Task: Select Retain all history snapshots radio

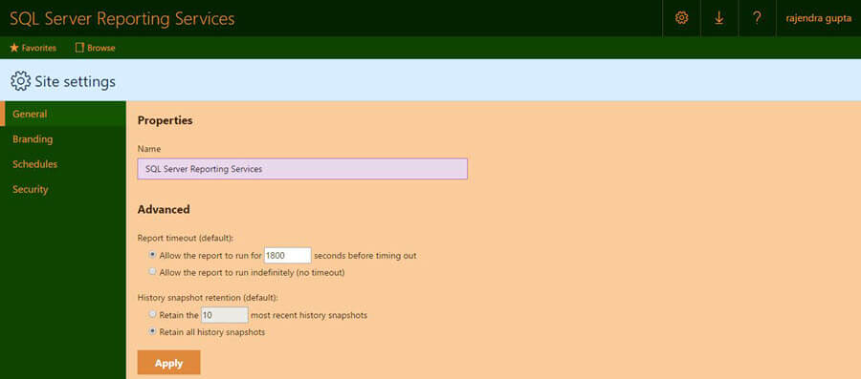Action: (x=152, y=331)
